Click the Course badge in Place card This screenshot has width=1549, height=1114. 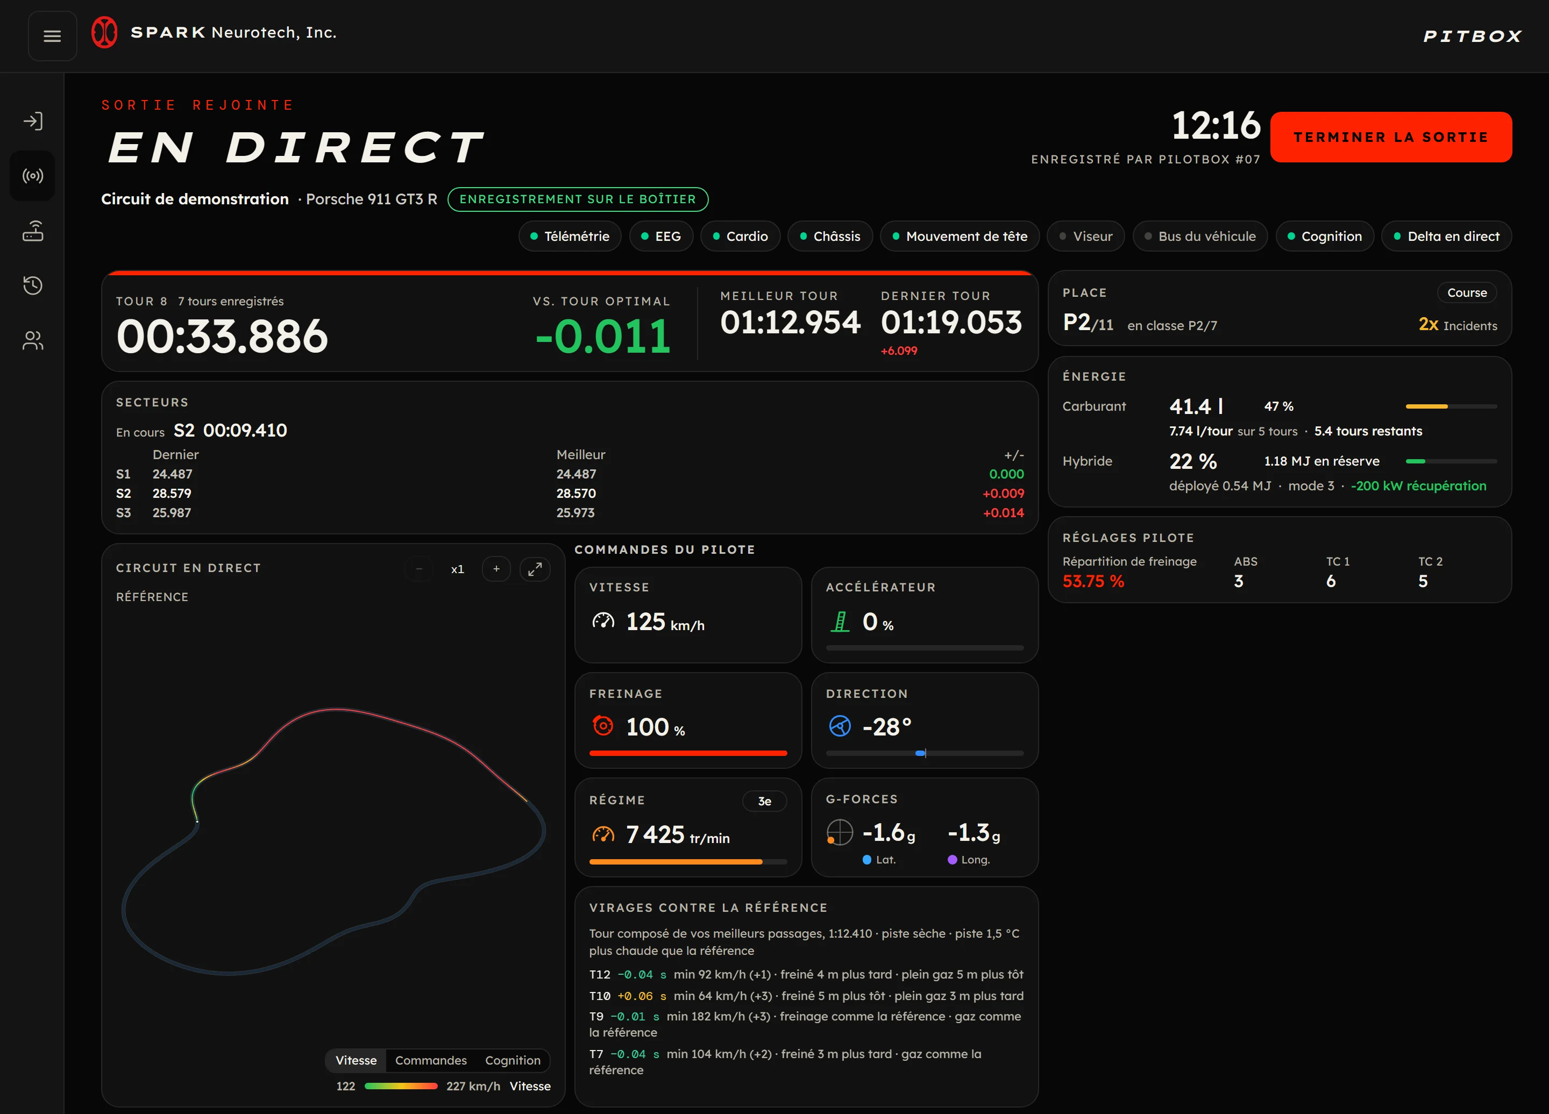[1467, 293]
